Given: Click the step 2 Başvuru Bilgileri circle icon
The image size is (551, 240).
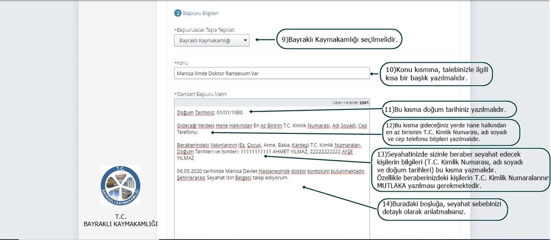Looking at the screenshot, I should tap(178, 13).
